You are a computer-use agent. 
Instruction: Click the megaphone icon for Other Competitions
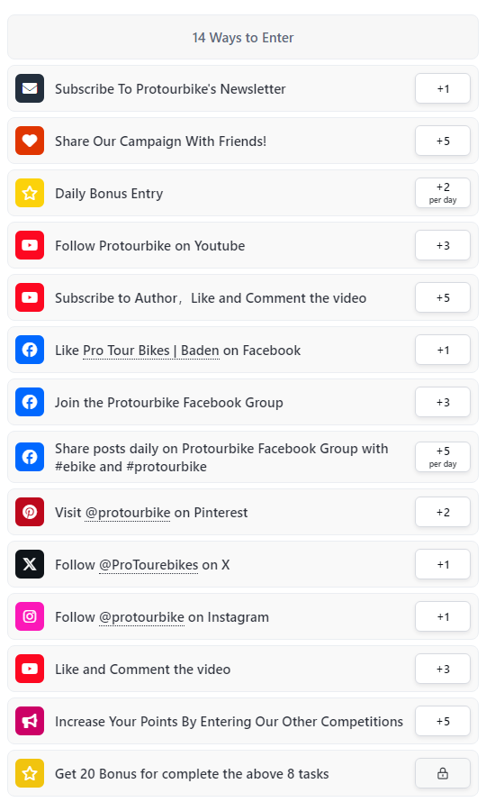click(x=30, y=721)
